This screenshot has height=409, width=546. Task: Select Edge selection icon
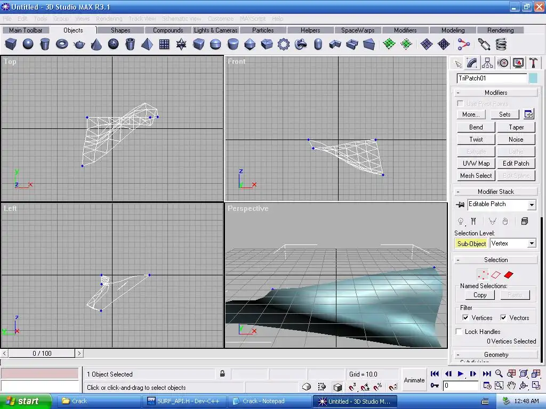click(x=495, y=275)
